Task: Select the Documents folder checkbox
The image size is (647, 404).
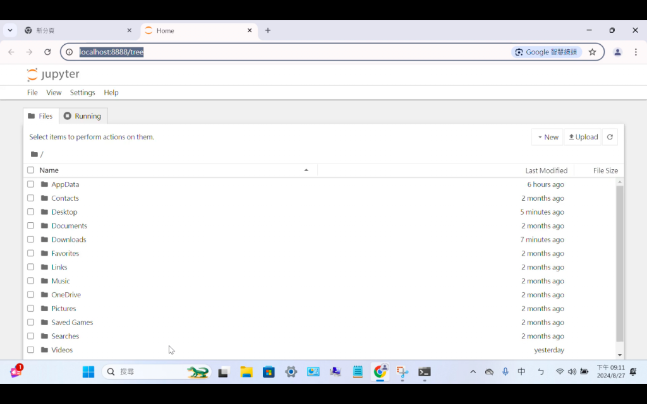Action: (x=30, y=225)
